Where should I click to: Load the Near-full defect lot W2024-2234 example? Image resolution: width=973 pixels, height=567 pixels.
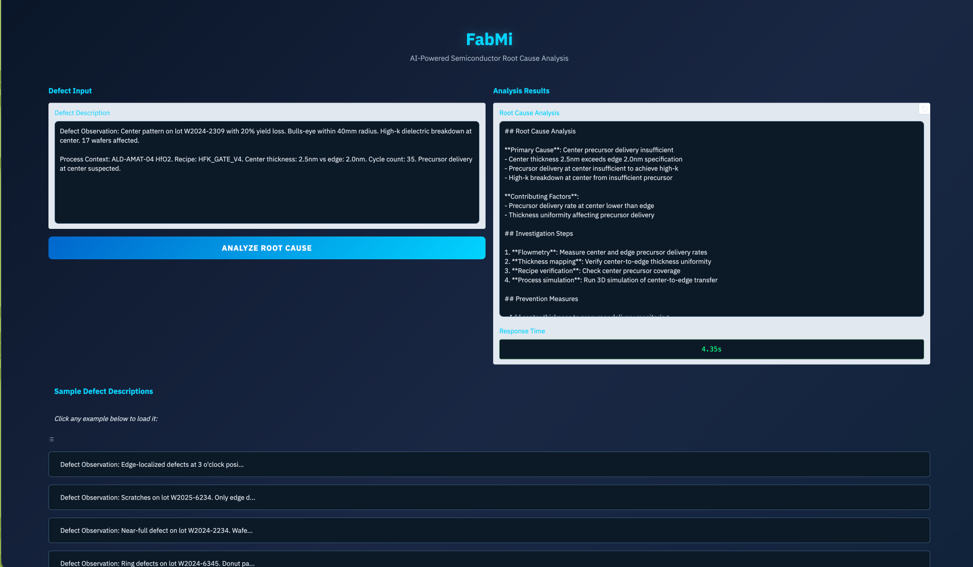tap(489, 530)
